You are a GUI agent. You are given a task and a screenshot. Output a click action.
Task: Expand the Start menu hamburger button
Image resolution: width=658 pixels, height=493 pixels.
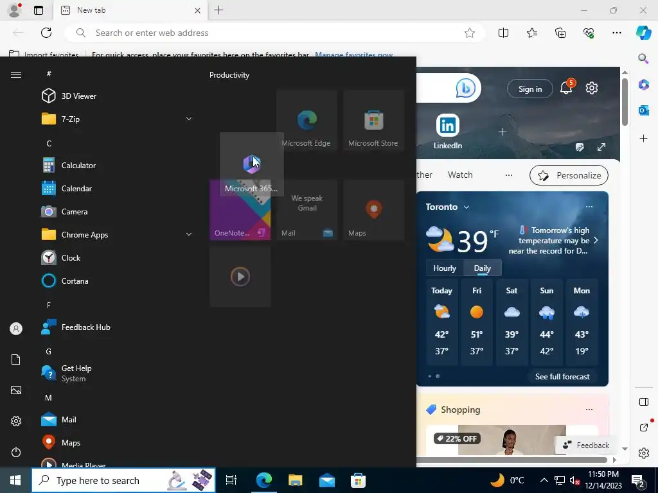point(16,74)
